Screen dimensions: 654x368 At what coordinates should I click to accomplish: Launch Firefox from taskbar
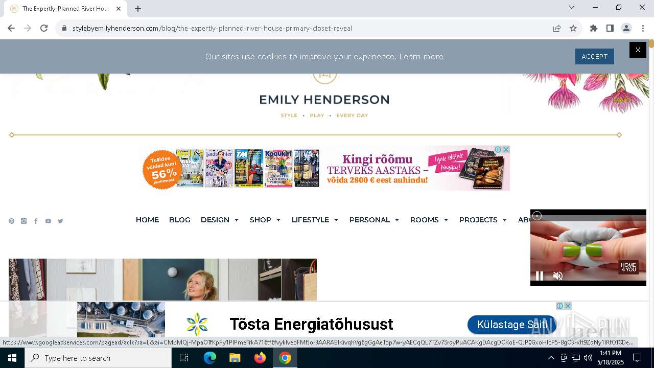click(x=260, y=358)
